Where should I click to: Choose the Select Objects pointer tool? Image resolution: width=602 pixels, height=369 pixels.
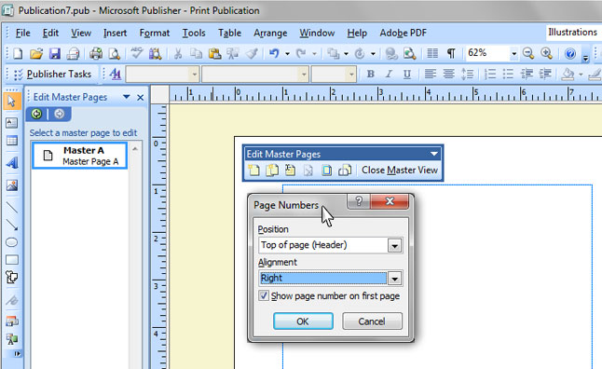click(x=12, y=102)
